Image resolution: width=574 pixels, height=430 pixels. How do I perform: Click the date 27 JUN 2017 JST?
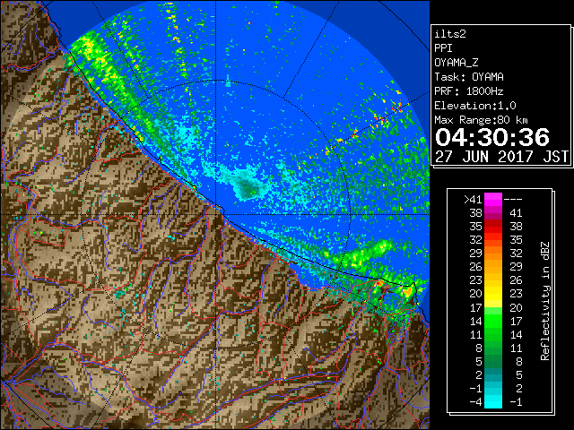[501, 157]
